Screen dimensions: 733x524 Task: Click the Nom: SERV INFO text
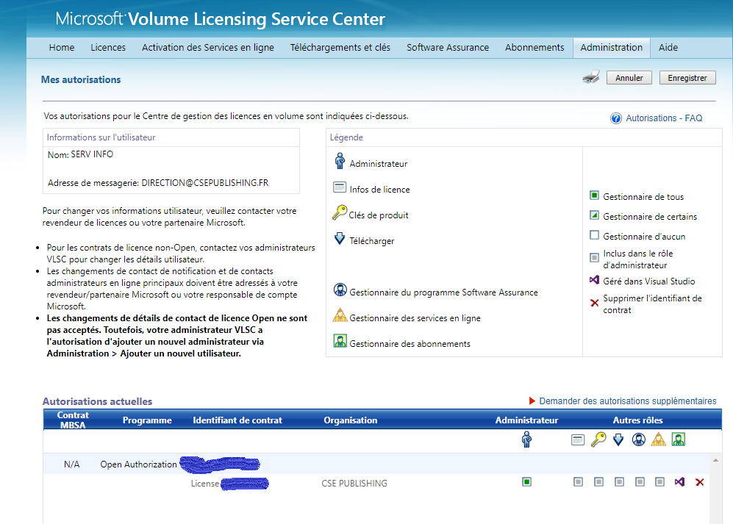click(x=80, y=154)
